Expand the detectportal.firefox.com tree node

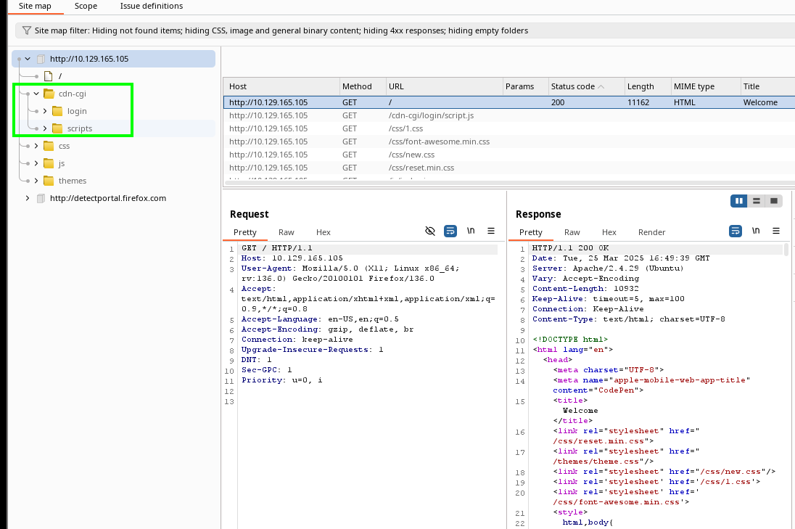[x=28, y=198]
